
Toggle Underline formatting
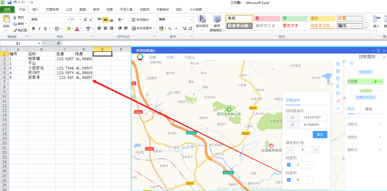click(45, 29)
